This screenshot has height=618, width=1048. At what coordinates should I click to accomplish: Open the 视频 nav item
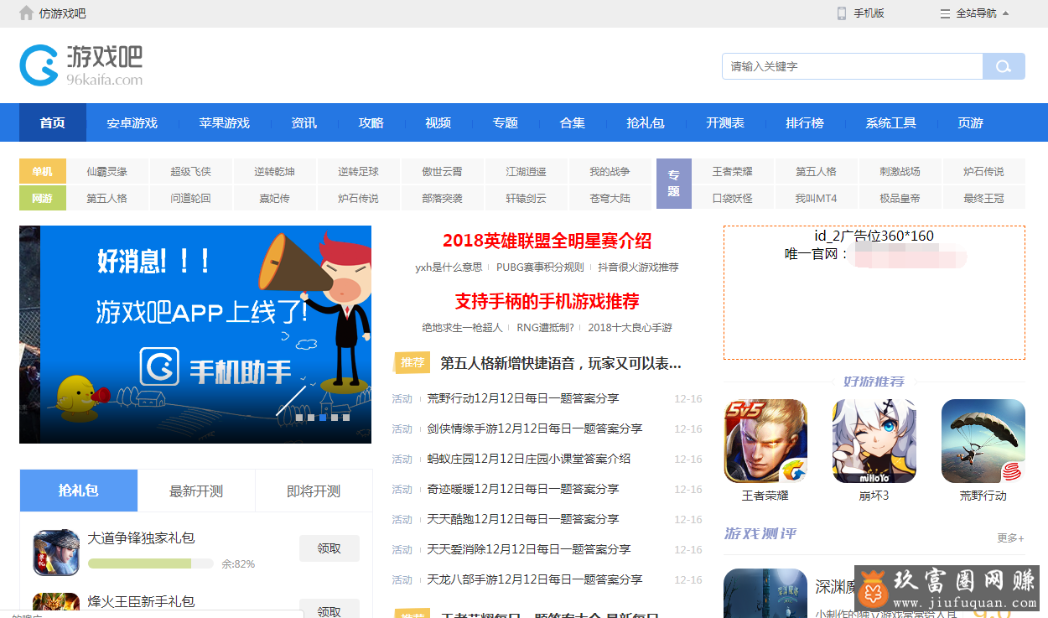pyautogui.click(x=438, y=122)
